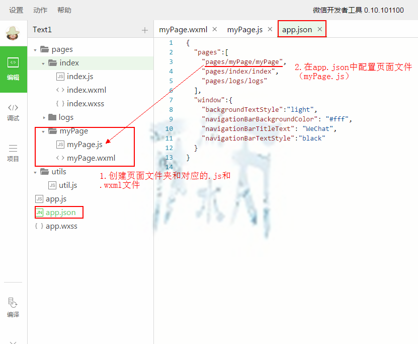Click the Compile (编译) icon
The image size is (418, 344).
tap(13, 307)
